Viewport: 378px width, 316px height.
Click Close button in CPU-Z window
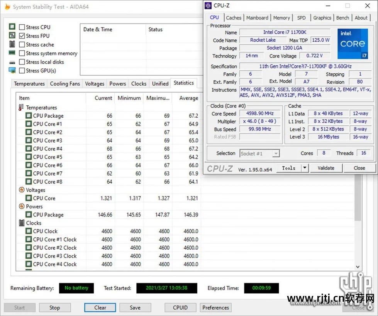tap(359, 168)
